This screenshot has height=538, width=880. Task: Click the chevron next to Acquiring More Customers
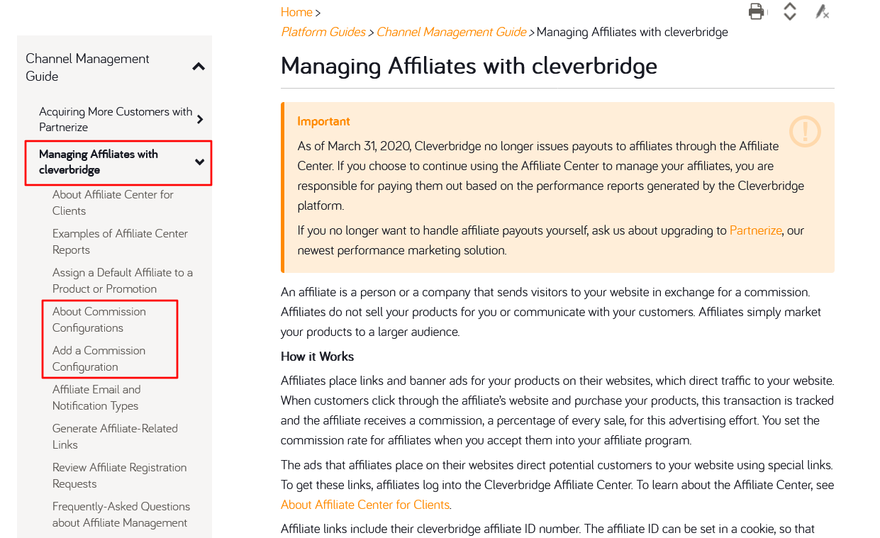point(201,119)
